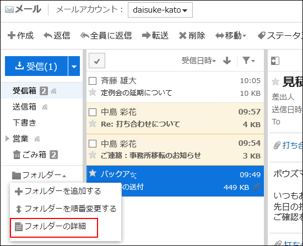Click attachment paperclip on 449 KB mail

[x=257, y=187]
